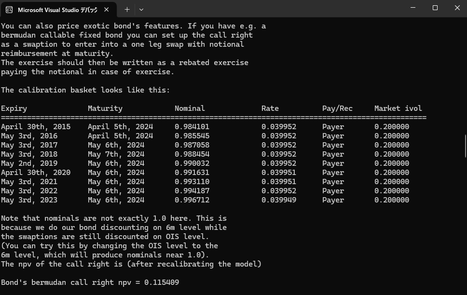
Task: Click nominal value 0.988454
Action: point(192,154)
